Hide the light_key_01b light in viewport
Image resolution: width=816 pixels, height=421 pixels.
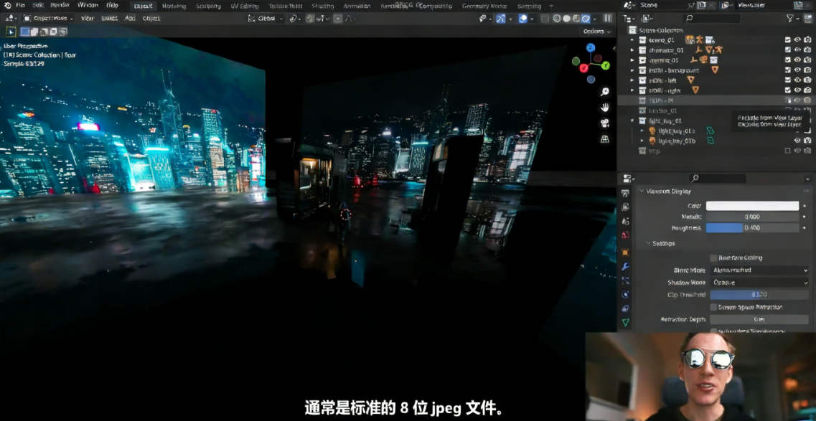click(x=797, y=141)
